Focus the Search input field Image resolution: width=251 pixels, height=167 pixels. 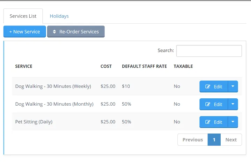(x=209, y=51)
